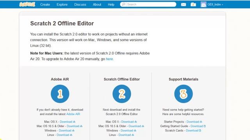
Task: Click the step 1 Adobe AIR circle
Action: pyautogui.click(x=60, y=94)
